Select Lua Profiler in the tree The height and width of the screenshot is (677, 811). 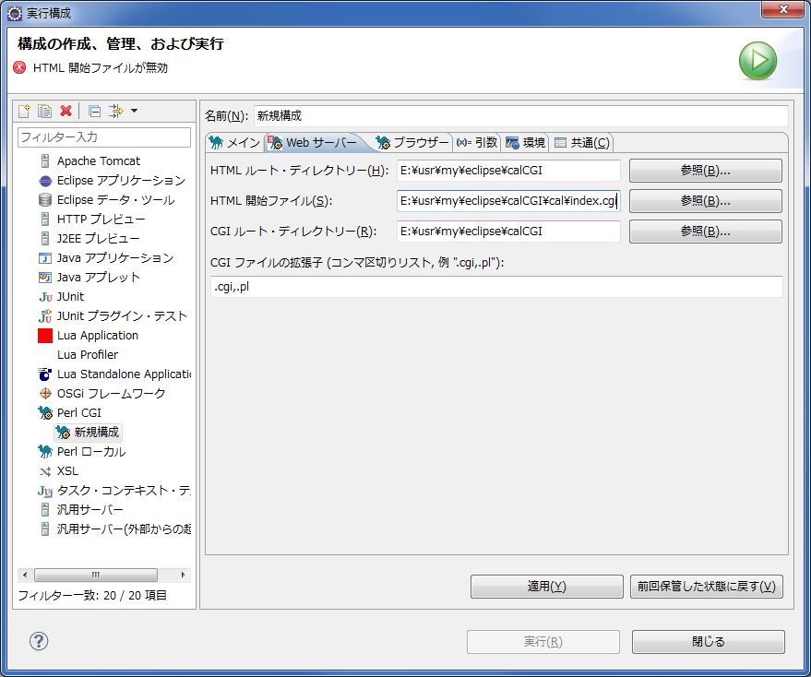click(88, 355)
